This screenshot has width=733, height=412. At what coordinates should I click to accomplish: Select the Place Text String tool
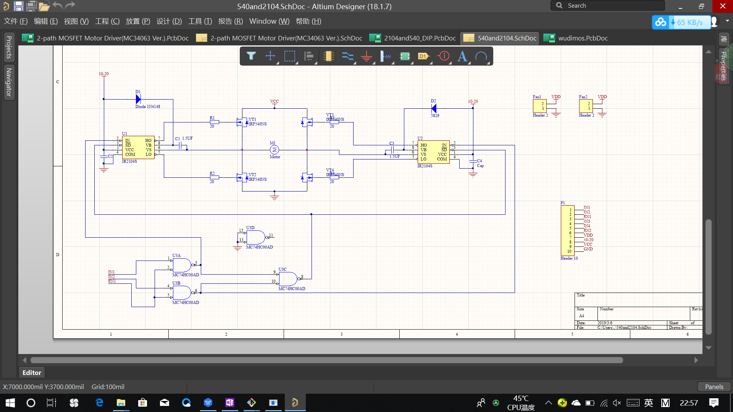(462, 56)
